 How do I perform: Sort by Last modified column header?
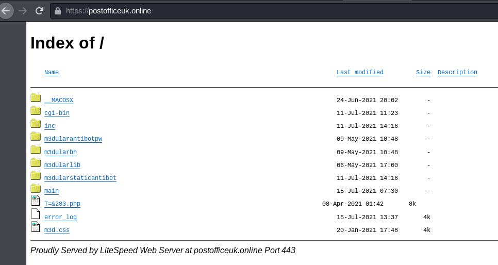pyautogui.click(x=360, y=73)
